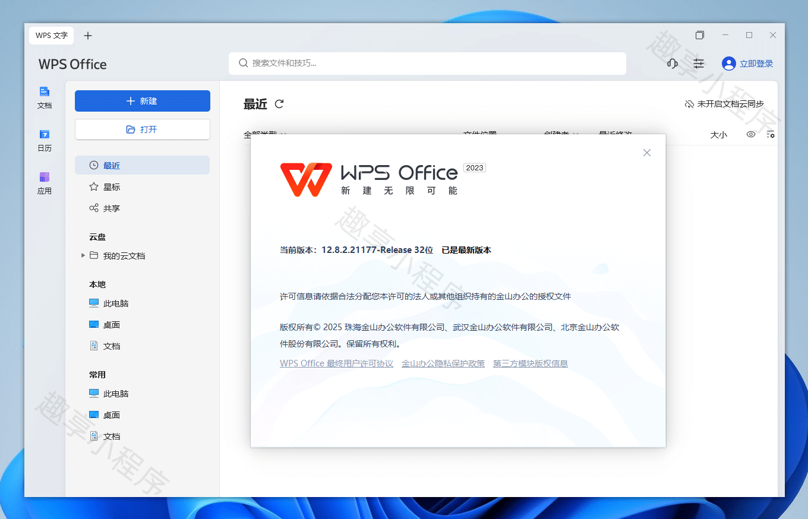This screenshot has width=808, height=519.
Task: Open 金山办公隐私保护政策 link
Action: (x=443, y=363)
